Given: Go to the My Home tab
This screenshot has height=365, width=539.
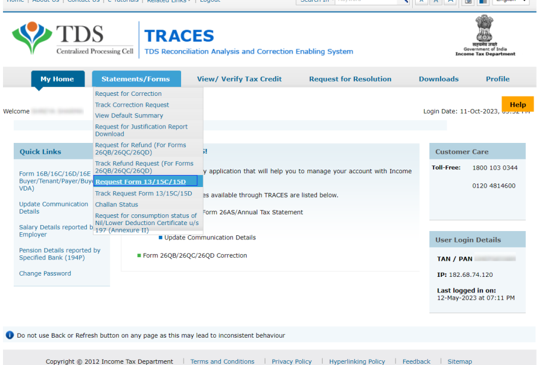Looking at the screenshot, I should tap(57, 79).
